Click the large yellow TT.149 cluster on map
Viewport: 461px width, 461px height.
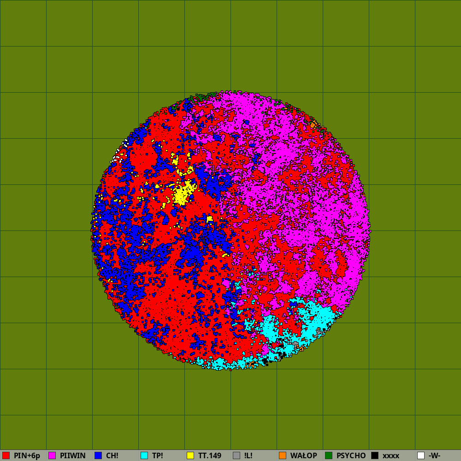[183, 193]
